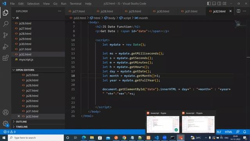The width and height of the screenshot is (250, 141).
Task: Open month symbol breadcrumb dropdown
Action: click(x=141, y=18)
